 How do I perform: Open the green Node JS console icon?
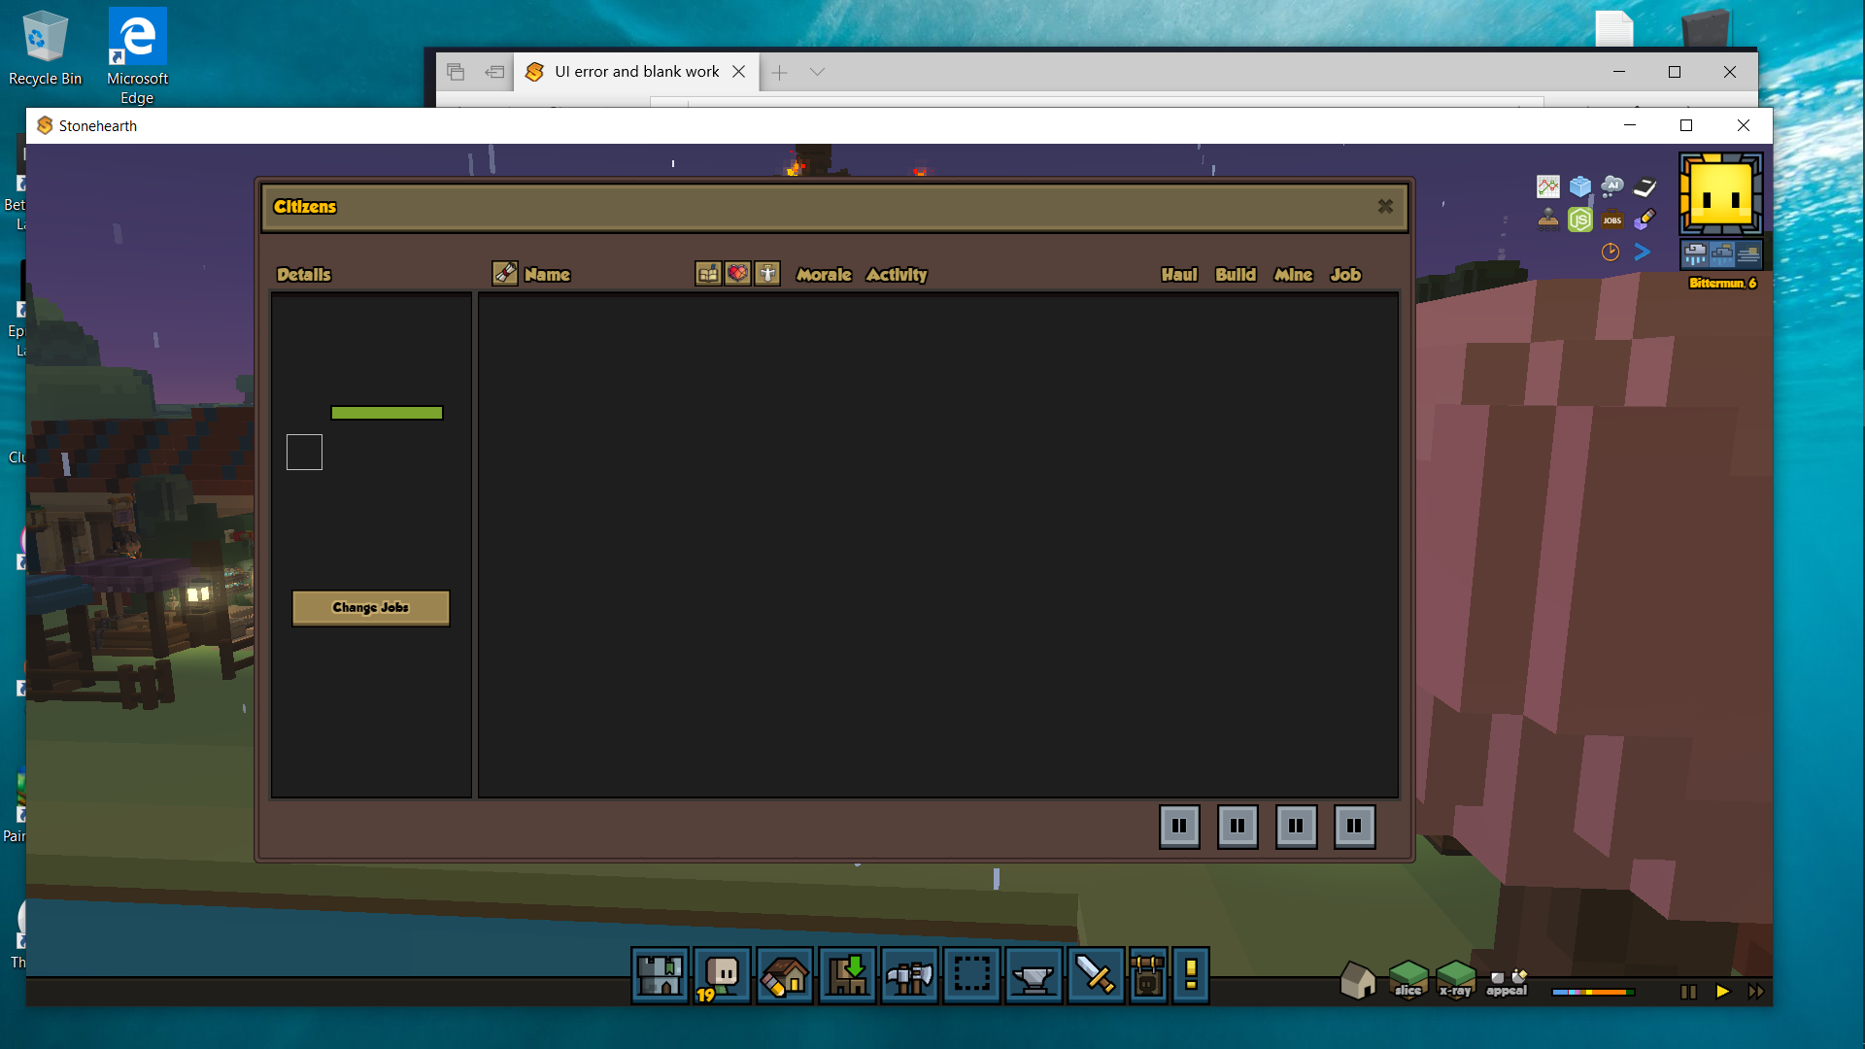(x=1580, y=220)
